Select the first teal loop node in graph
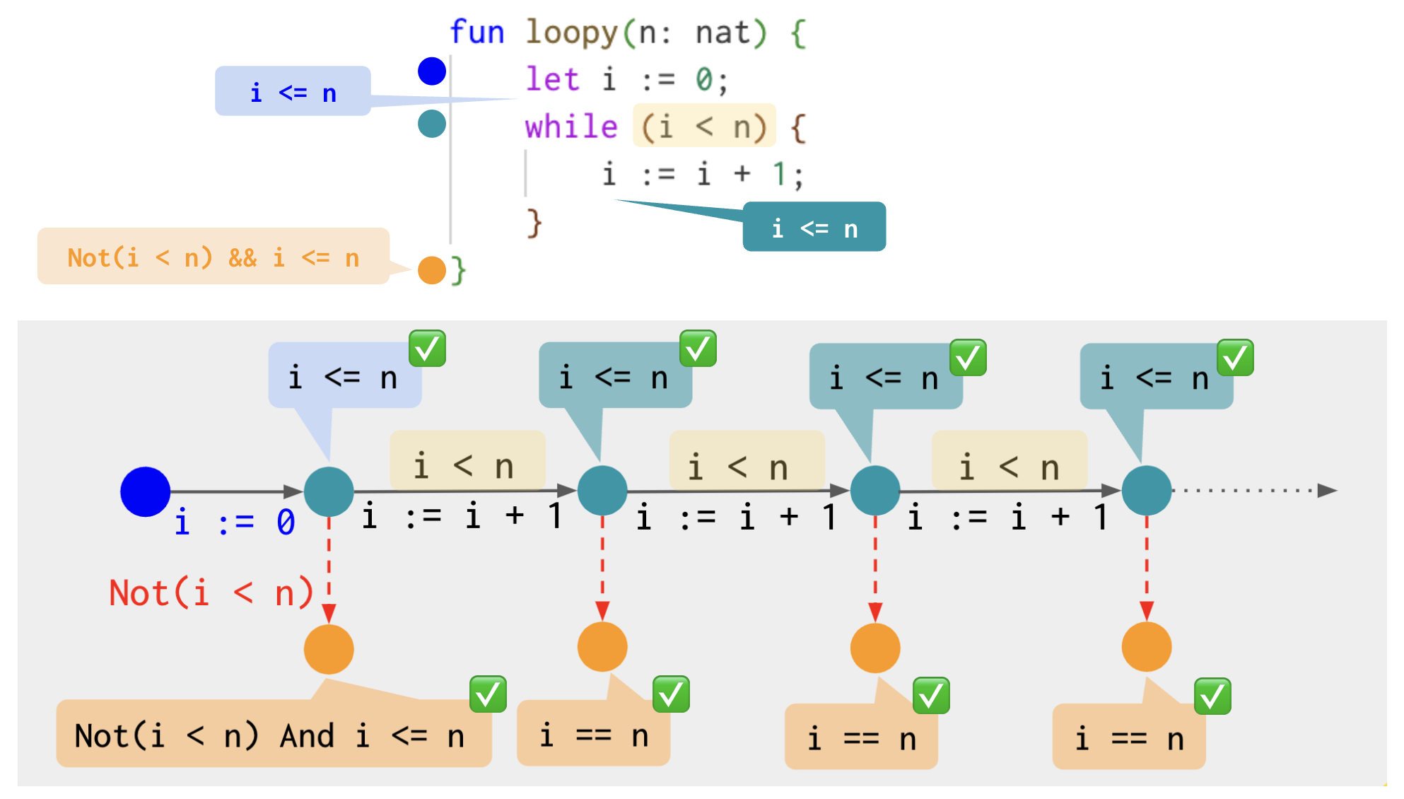This screenshot has height=799, width=1404. click(329, 491)
